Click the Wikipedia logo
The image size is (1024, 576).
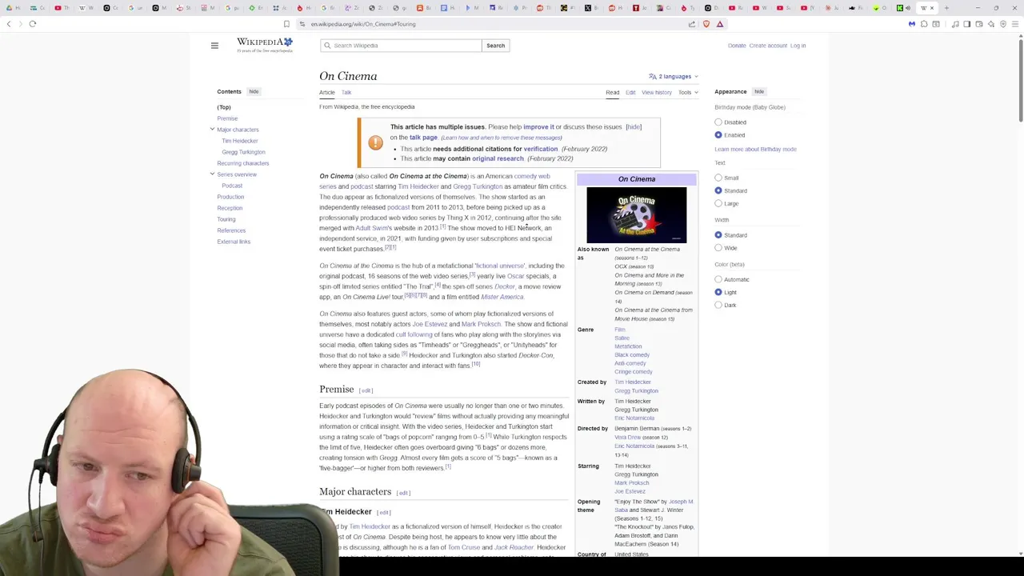(264, 45)
